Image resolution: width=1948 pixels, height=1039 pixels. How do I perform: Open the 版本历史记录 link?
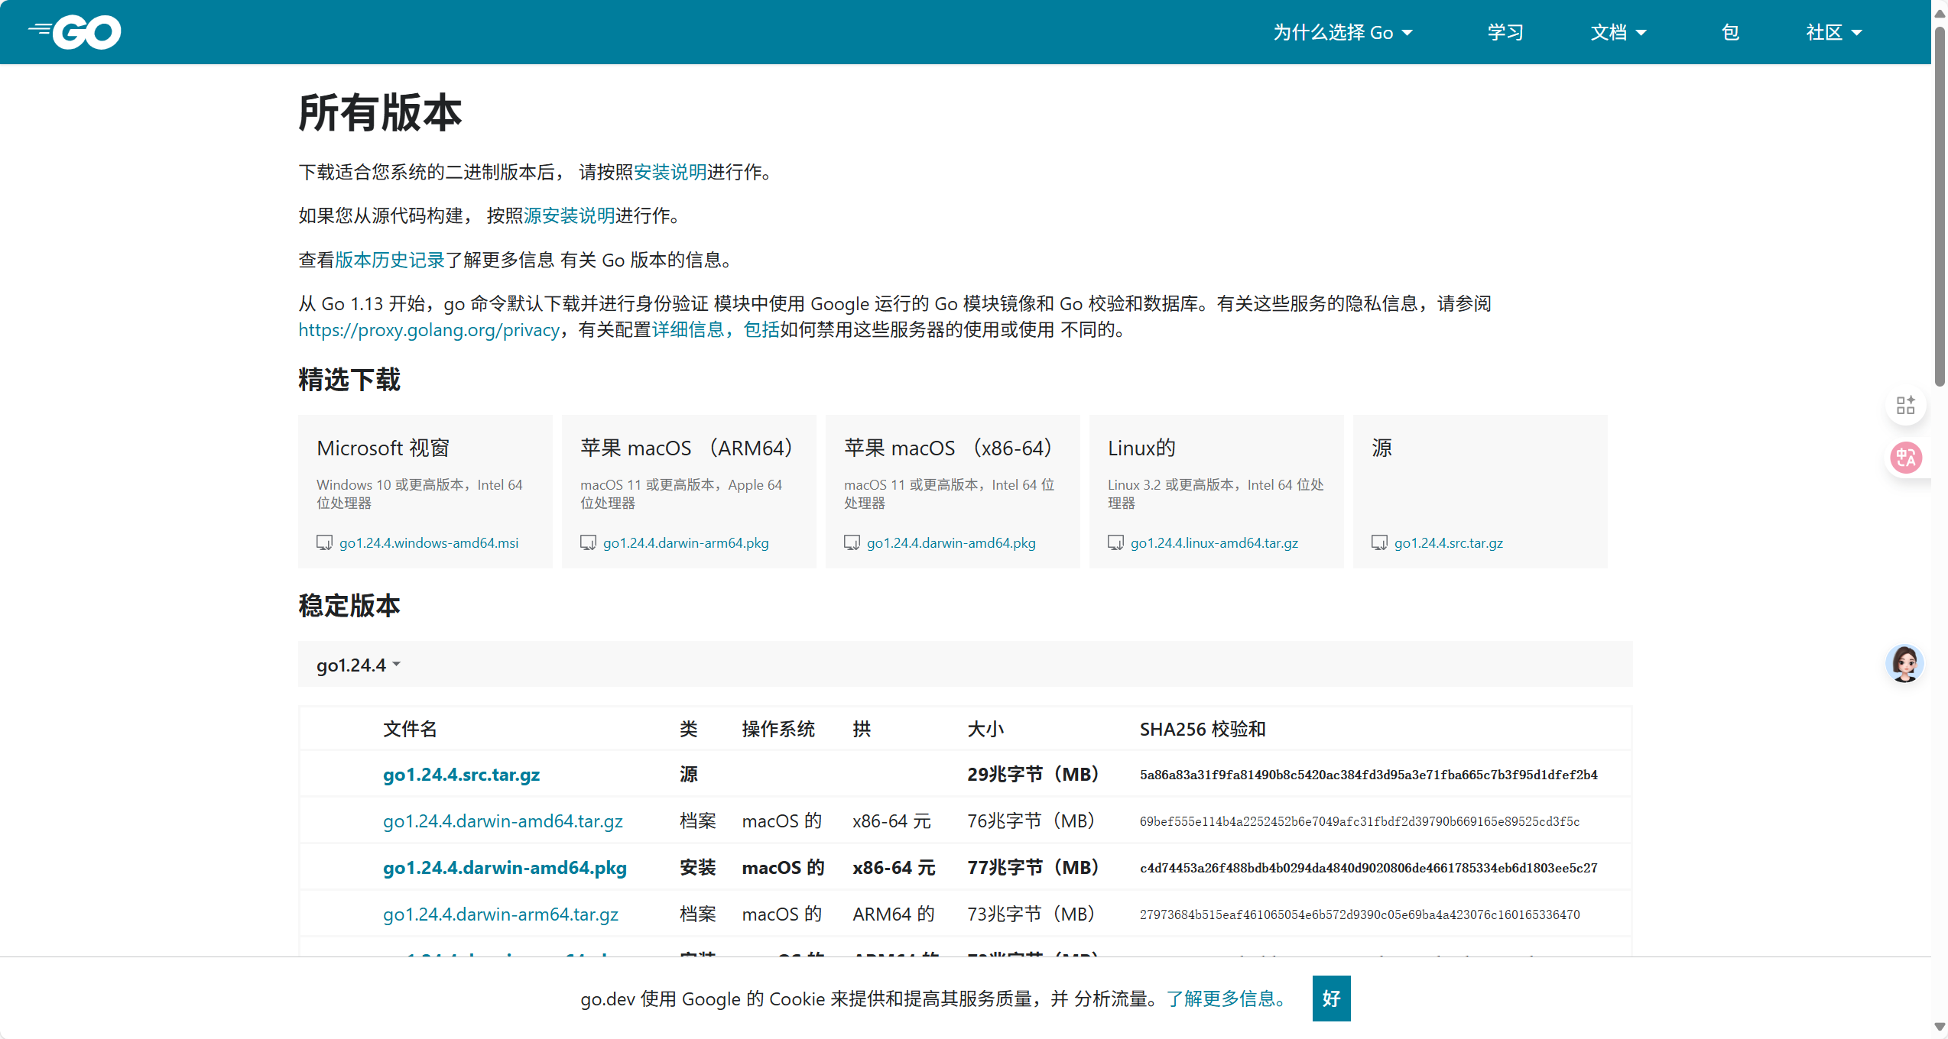click(x=389, y=260)
